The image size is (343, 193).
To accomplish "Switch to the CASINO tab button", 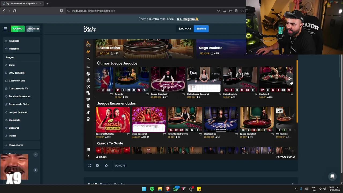I will coord(18,29).
